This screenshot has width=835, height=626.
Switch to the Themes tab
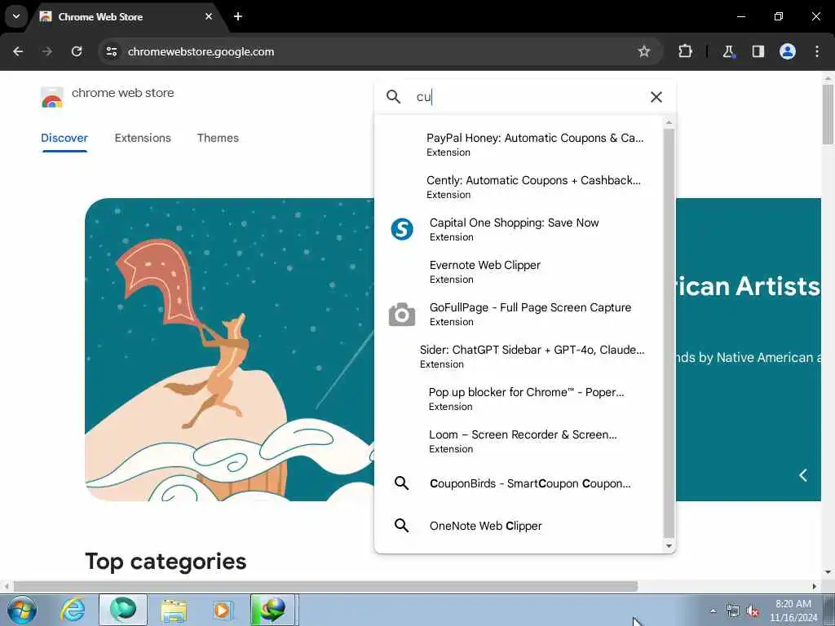tap(218, 138)
